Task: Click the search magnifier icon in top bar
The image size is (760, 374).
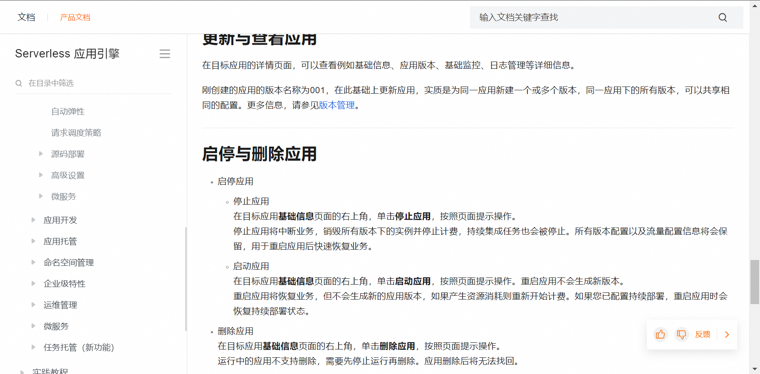Action: pos(723,17)
